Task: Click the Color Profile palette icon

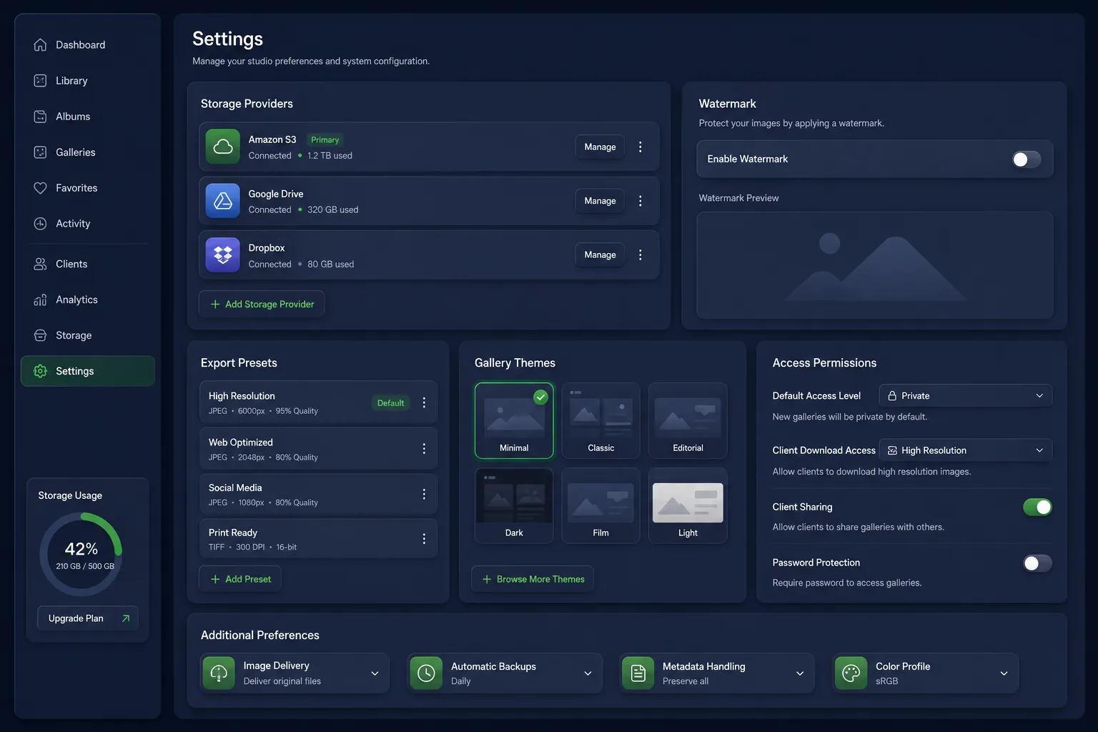Action: (851, 673)
